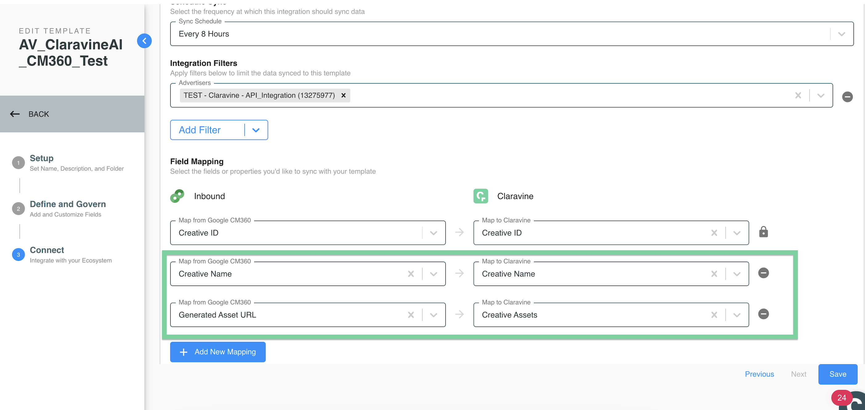Viewport: 865px width, 410px height.
Task: Click the Claravine logo icon
Action: coord(481,196)
